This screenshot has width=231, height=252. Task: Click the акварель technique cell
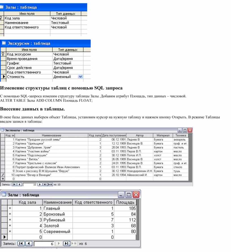coord(181,139)
